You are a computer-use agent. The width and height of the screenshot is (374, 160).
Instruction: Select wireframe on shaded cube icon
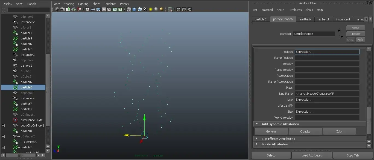click(140, 9)
